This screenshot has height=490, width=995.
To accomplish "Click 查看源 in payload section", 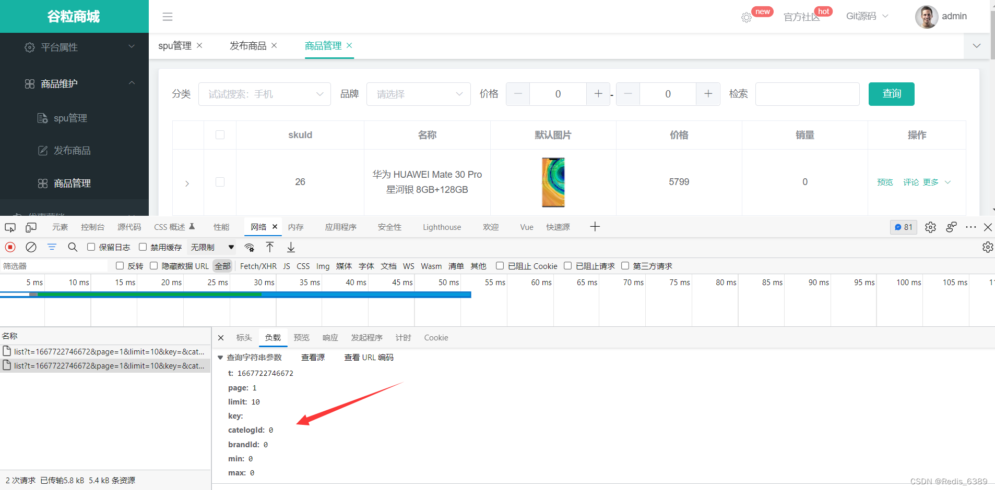I will [313, 358].
